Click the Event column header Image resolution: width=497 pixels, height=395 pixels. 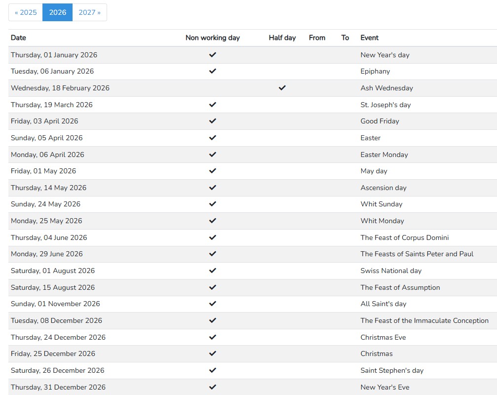tap(370, 38)
